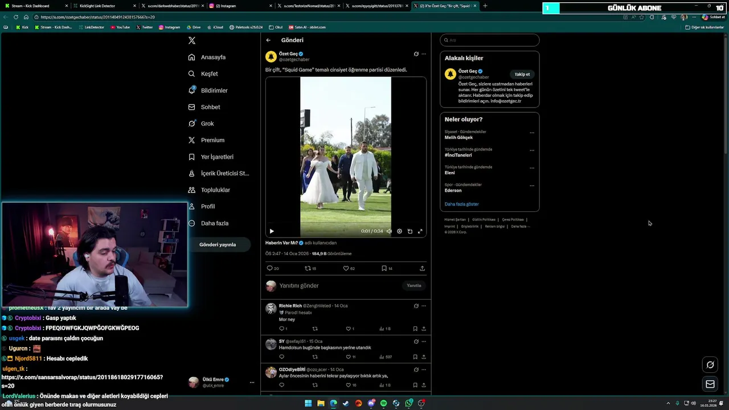Open Steam from the taskbar
The width and height of the screenshot is (729, 410).
346,403
